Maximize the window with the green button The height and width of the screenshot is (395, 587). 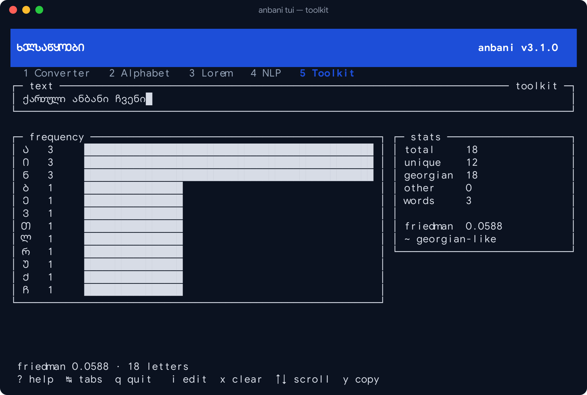[39, 10]
